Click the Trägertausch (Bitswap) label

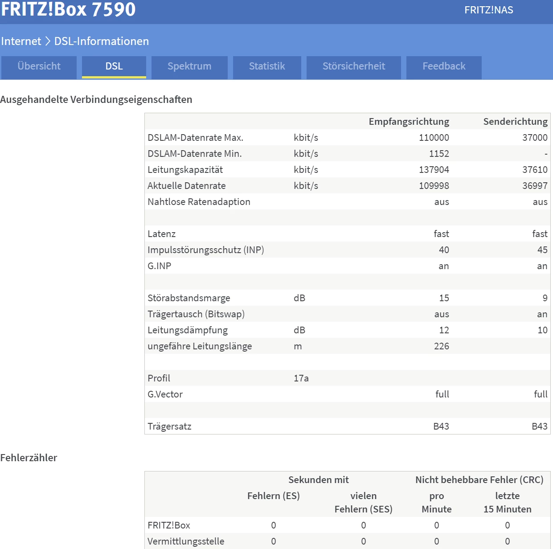tap(196, 314)
